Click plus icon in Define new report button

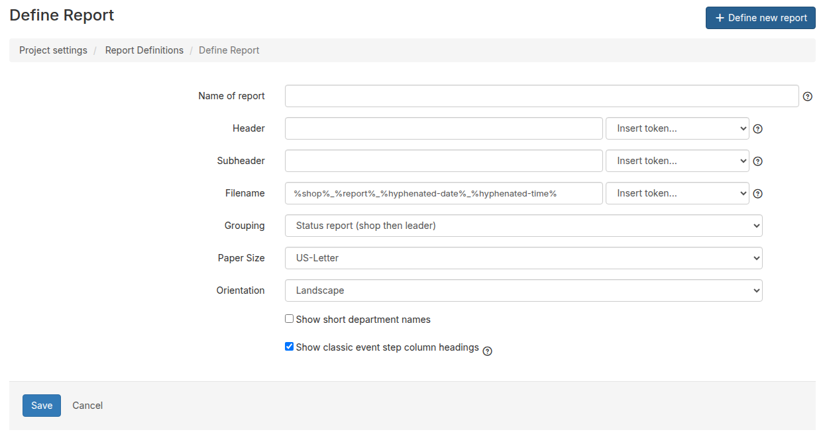pos(720,18)
